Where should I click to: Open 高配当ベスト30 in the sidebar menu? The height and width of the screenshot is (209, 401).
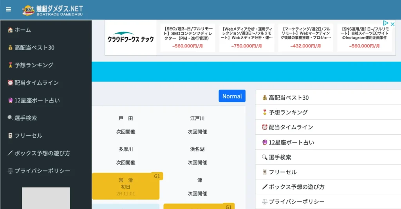[46, 47]
